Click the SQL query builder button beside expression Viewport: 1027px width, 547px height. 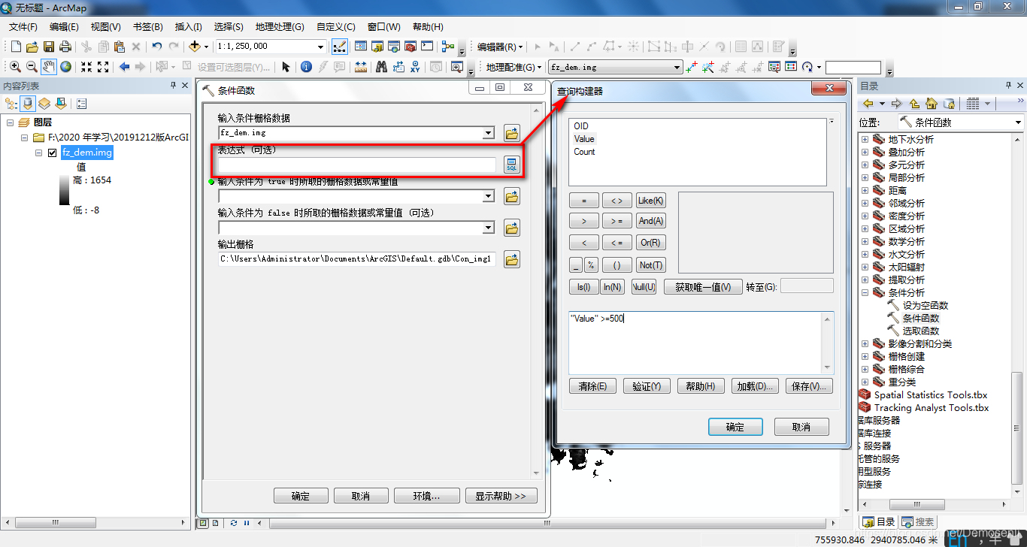coord(511,165)
